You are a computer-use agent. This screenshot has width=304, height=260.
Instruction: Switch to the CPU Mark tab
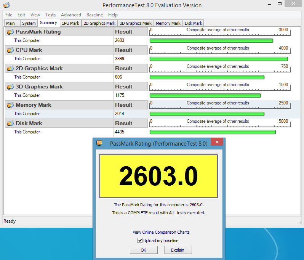pyautogui.click(x=70, y=23)
